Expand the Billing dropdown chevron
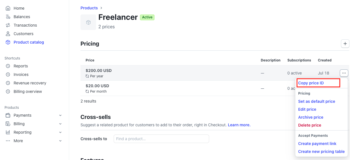This screenshot has width=350, height=160. pos(60,124)
